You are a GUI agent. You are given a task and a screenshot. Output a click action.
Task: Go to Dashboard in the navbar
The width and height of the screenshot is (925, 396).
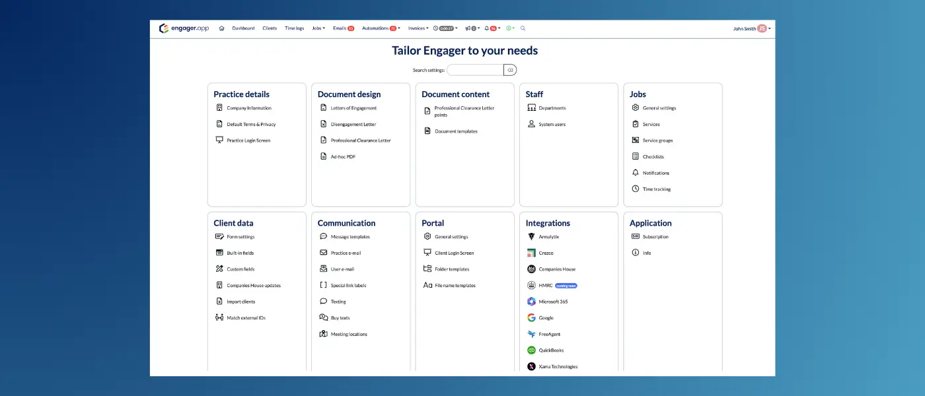(243, 28)
